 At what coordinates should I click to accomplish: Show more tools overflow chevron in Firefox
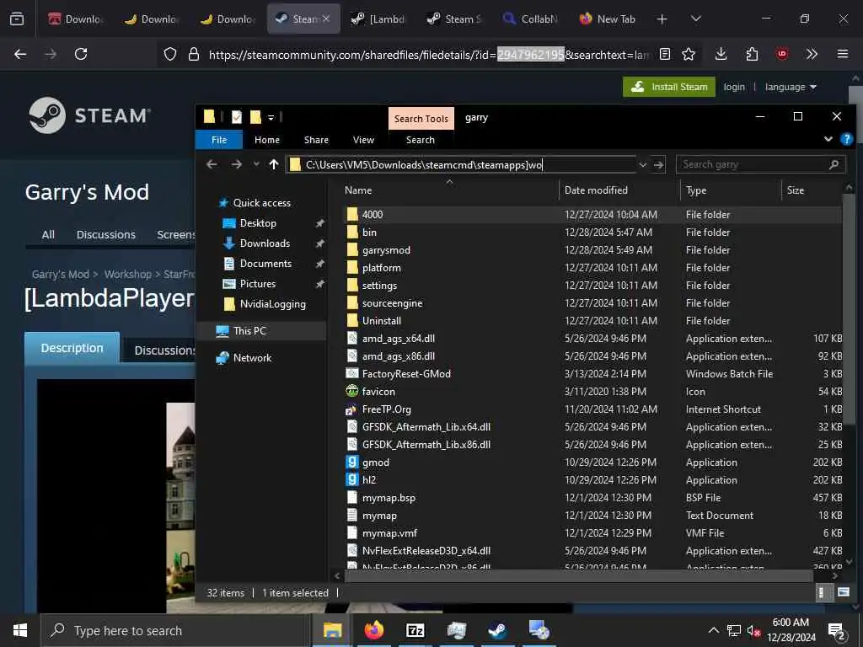pos(812,54)
